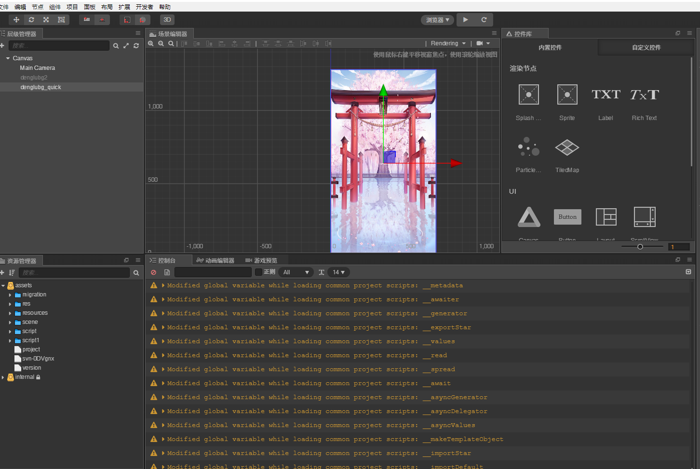Add a Label node from the widget library

606,94
